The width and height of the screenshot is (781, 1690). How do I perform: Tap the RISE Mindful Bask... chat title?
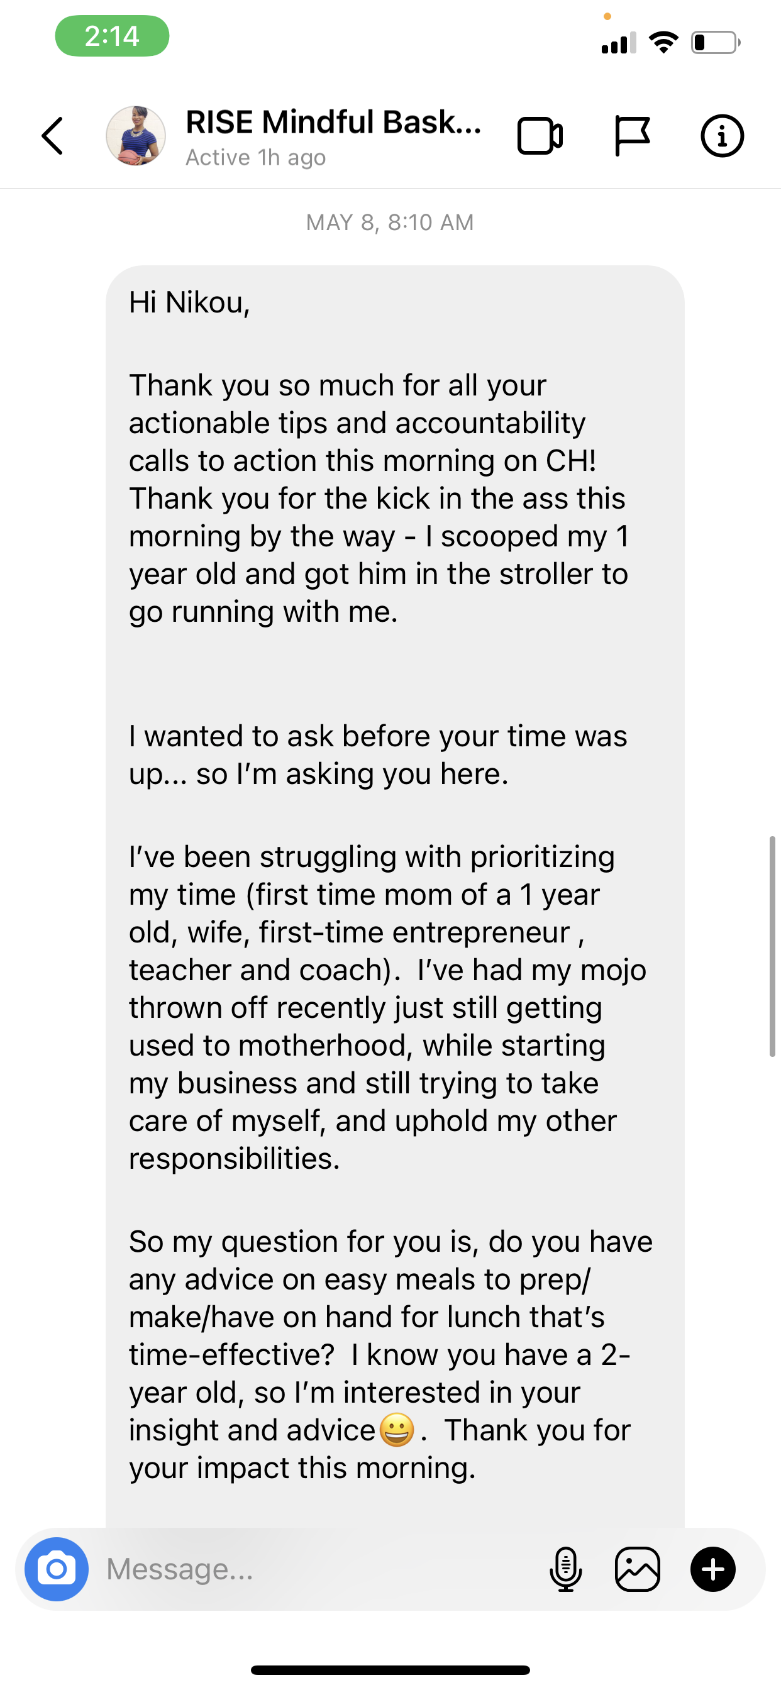click(333, 123)
